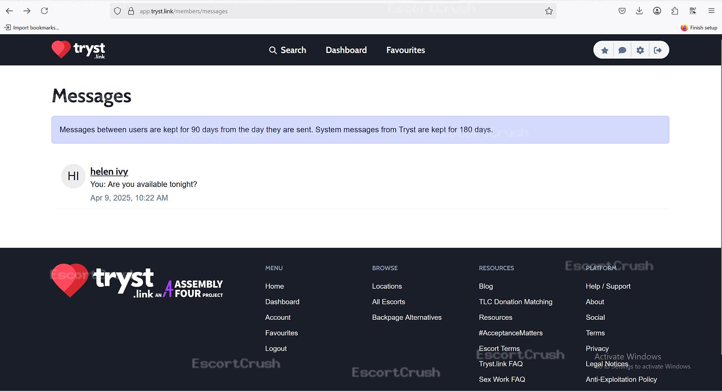Open Help / Support in the footer
The image size is (722, 392).
[x=608, y=286]
